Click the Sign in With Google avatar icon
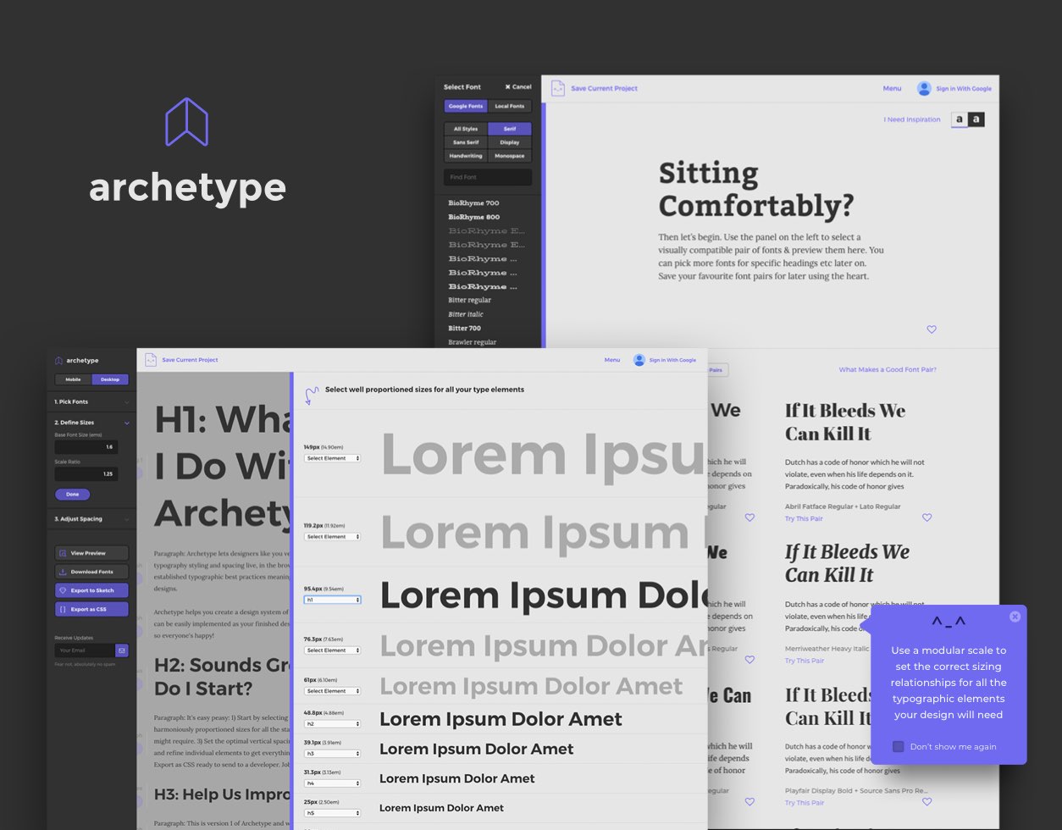 click(x=924, y=88)
